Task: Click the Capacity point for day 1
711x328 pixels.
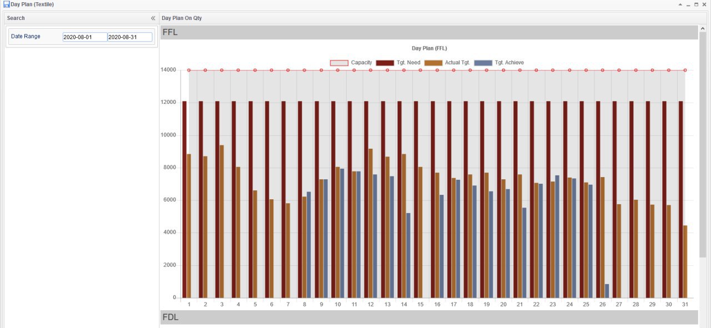Action: (189, 70)
